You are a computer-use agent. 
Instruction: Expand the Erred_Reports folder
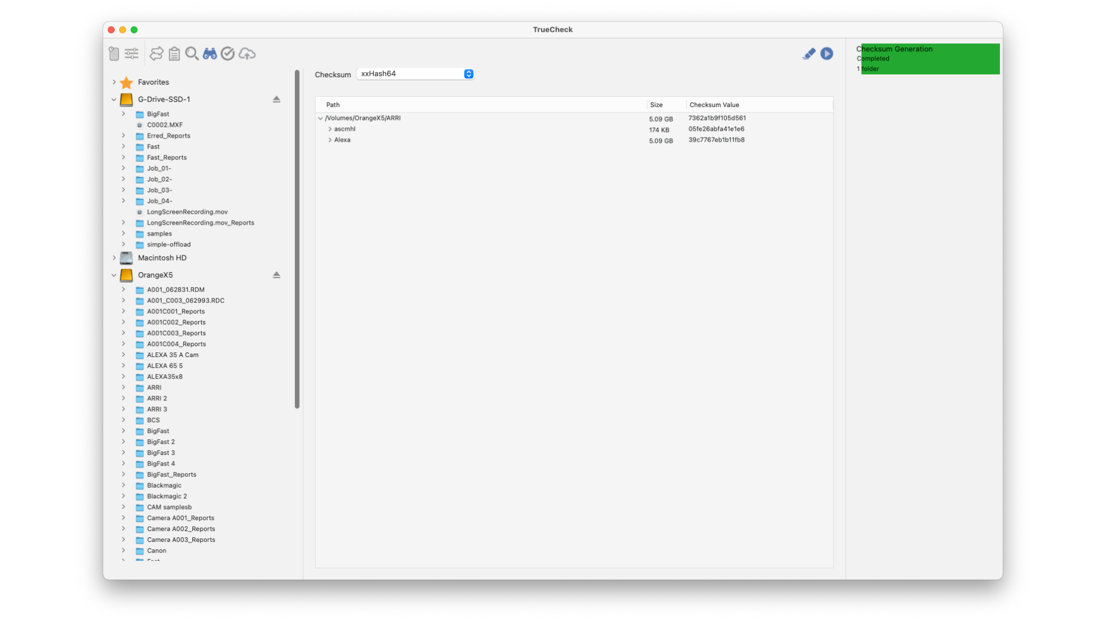click(123, 135)
